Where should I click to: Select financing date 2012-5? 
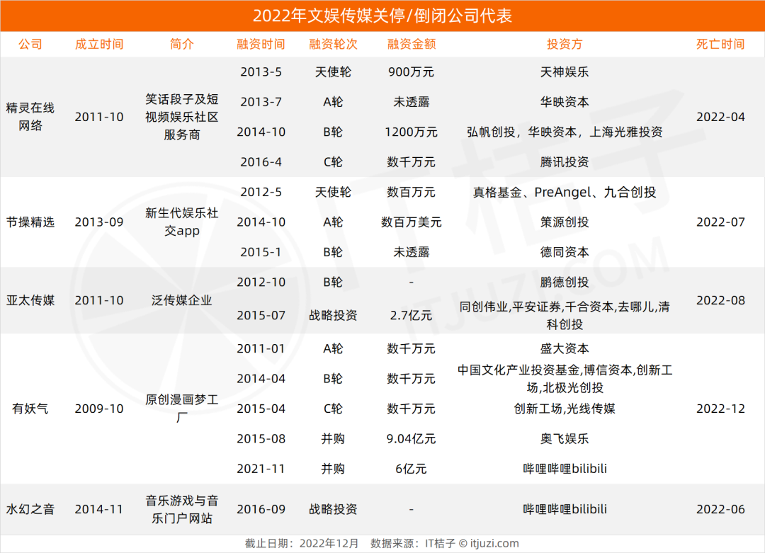click(261, 192)
